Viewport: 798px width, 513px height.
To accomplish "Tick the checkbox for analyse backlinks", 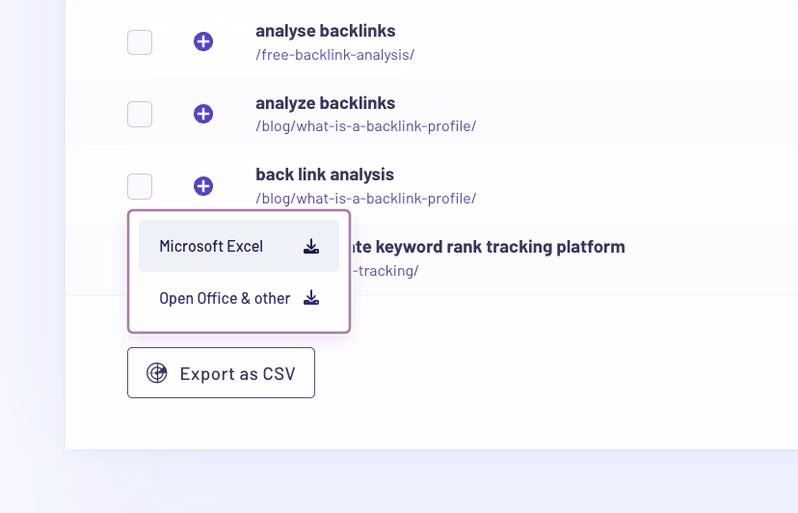I will 140,42.
